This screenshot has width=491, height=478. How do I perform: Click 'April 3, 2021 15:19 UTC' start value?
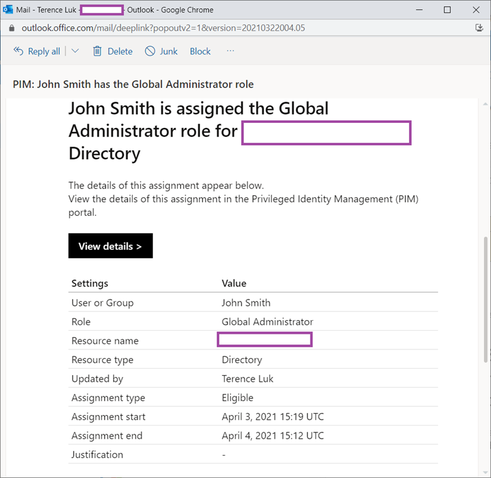(273, 417)
